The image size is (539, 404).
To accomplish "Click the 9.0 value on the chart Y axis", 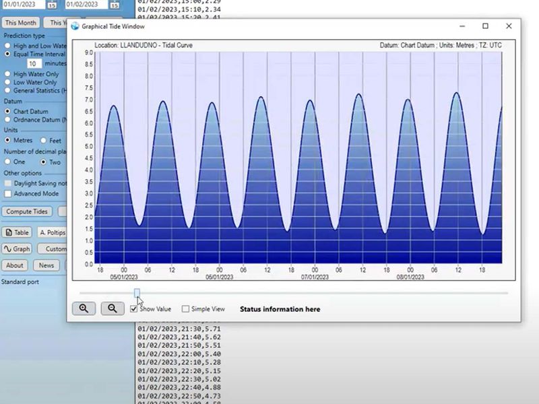I will pyautogui.click(x=89, y=53).
